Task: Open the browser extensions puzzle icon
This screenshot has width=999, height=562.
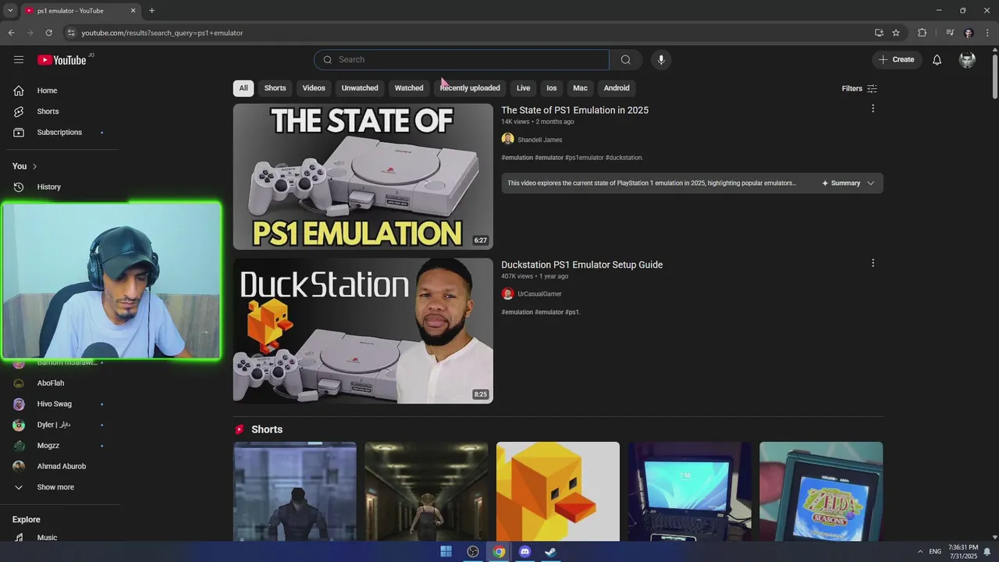Action: pyautogui.click(x=922, y=33)
